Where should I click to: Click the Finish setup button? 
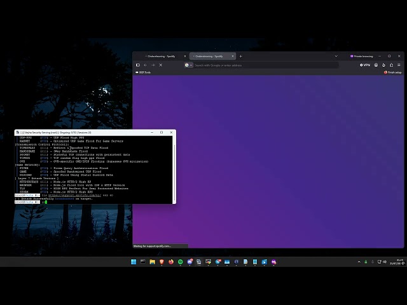[x=393, y=72]
